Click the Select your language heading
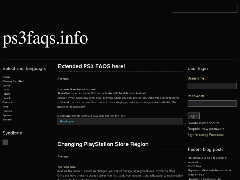The height and width of the screenshot is (180, 240). point(24,68)
